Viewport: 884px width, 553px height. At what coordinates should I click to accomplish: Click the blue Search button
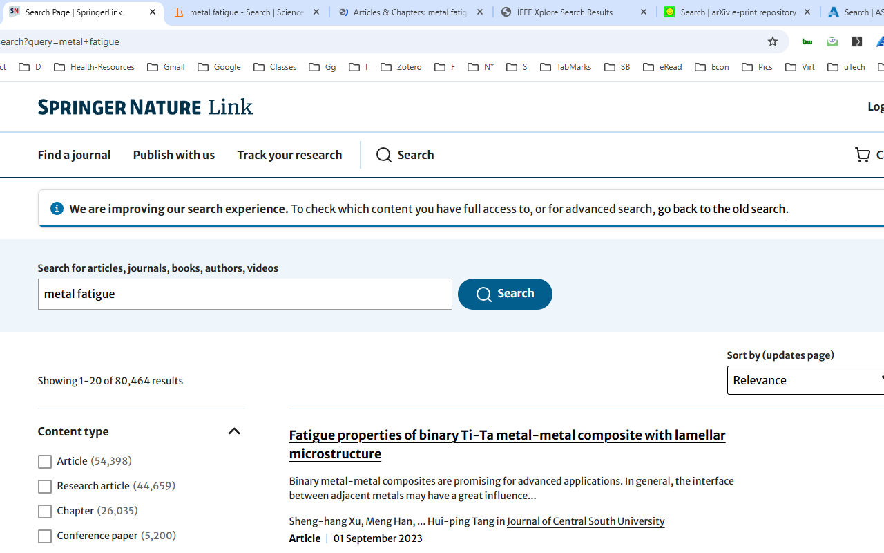(x=505, y=294)
